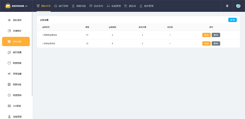Select the highlighted 业务设置 sidebar item
The image size is (245, 119).
pos(16,41)
